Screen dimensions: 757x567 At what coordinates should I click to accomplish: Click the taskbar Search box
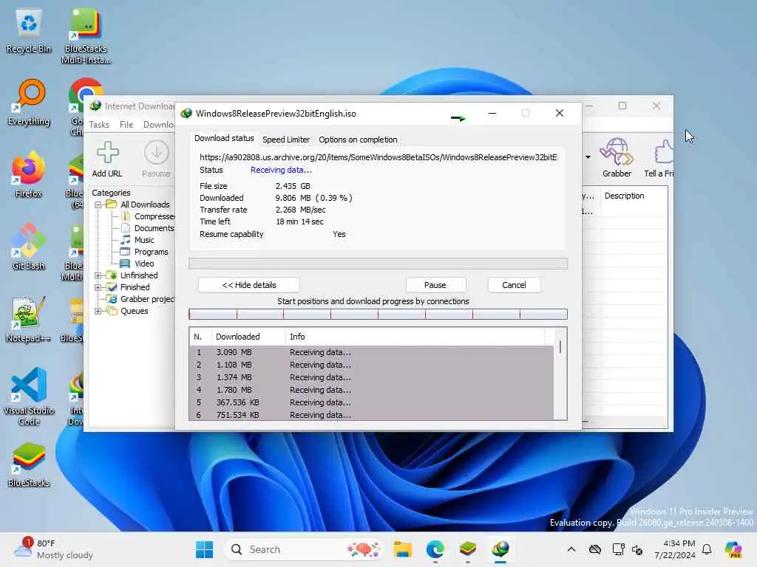(304, 549)
